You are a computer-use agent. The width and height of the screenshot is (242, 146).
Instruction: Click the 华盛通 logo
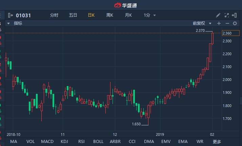tap(125, 5)
